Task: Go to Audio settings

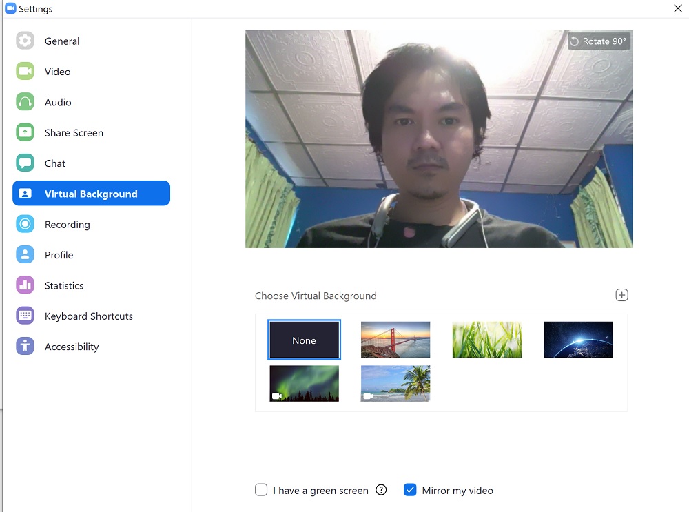Action: (x=91, y=102)
